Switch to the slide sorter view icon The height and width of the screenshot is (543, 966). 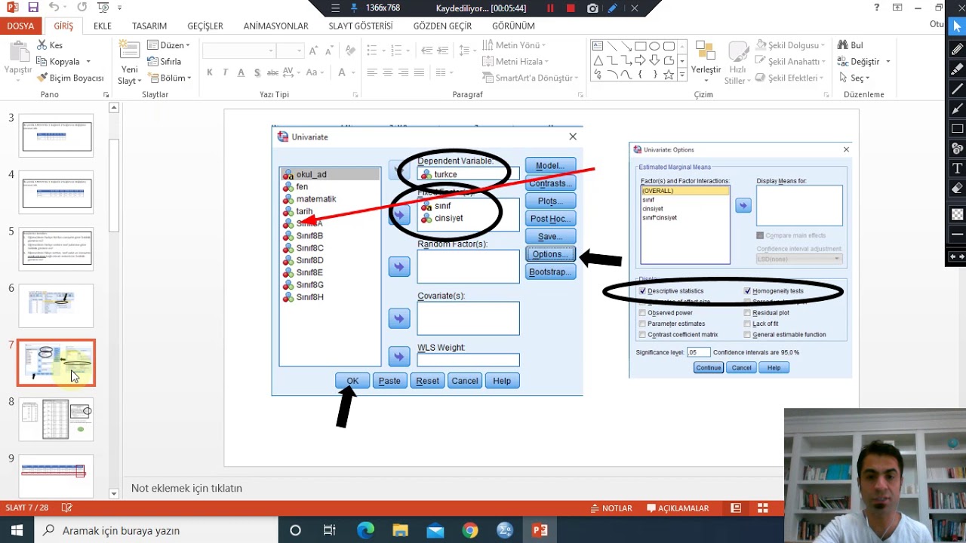click(x=763, y=508)
